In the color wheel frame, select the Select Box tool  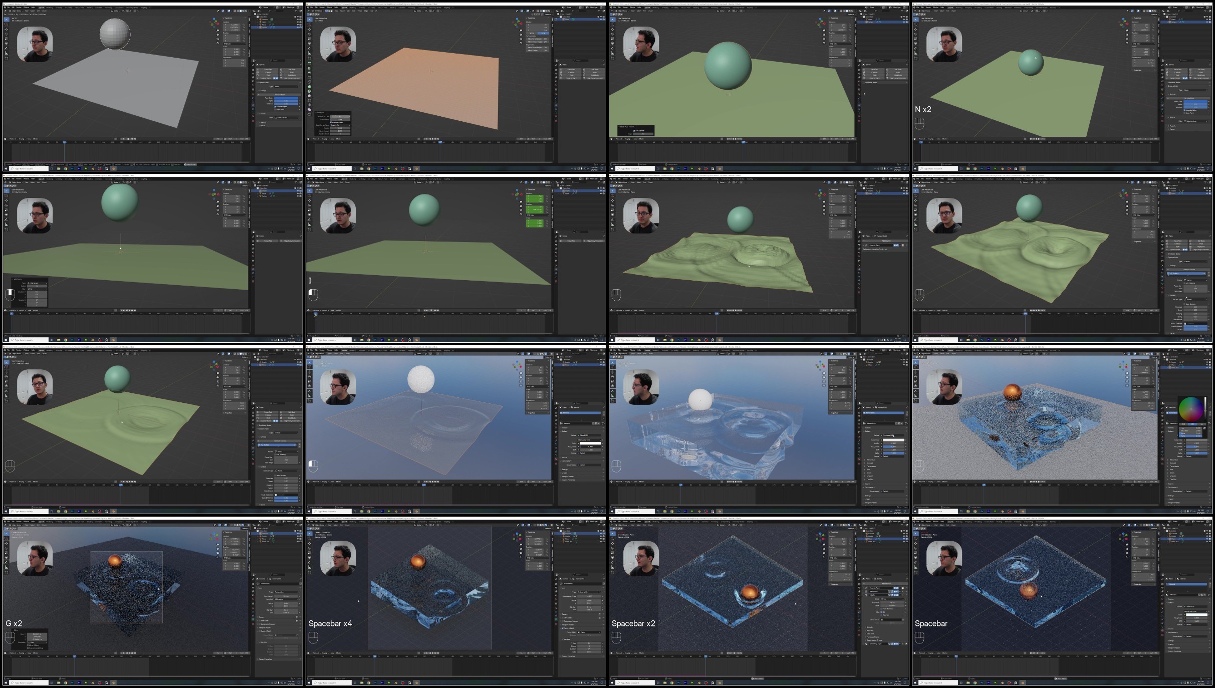click(x=915, y=362)
